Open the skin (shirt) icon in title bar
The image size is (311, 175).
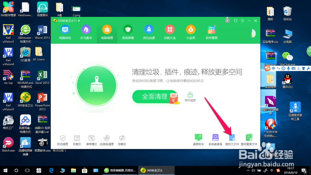point(235,21)
